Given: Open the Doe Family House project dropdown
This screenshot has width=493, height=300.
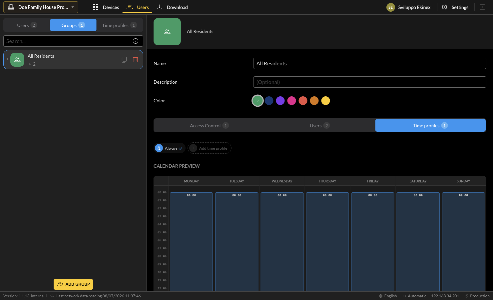Looking at the screenshot, I should 41,7.
